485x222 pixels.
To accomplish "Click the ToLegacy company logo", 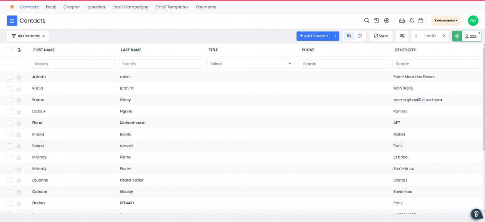I will pyautogui.click(x=446, y=20).
